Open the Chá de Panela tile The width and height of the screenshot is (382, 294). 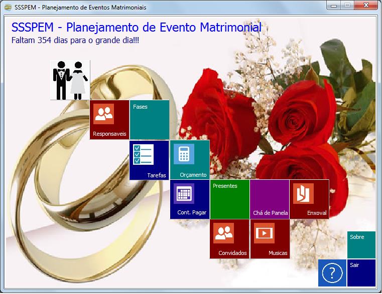[270, 199]
